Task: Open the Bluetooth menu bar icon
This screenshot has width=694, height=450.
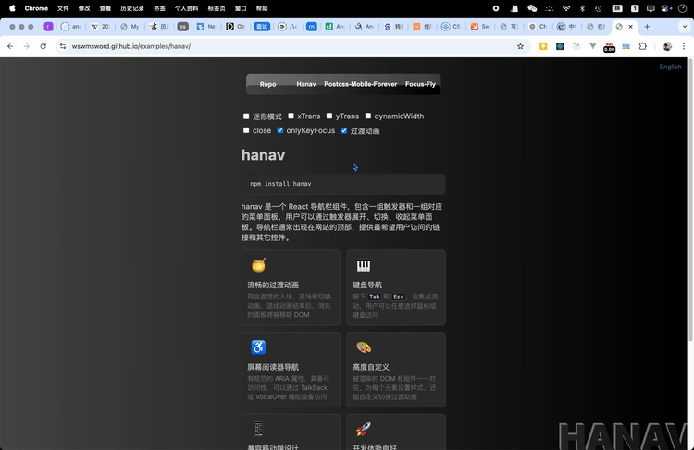Action: point(582,8)
